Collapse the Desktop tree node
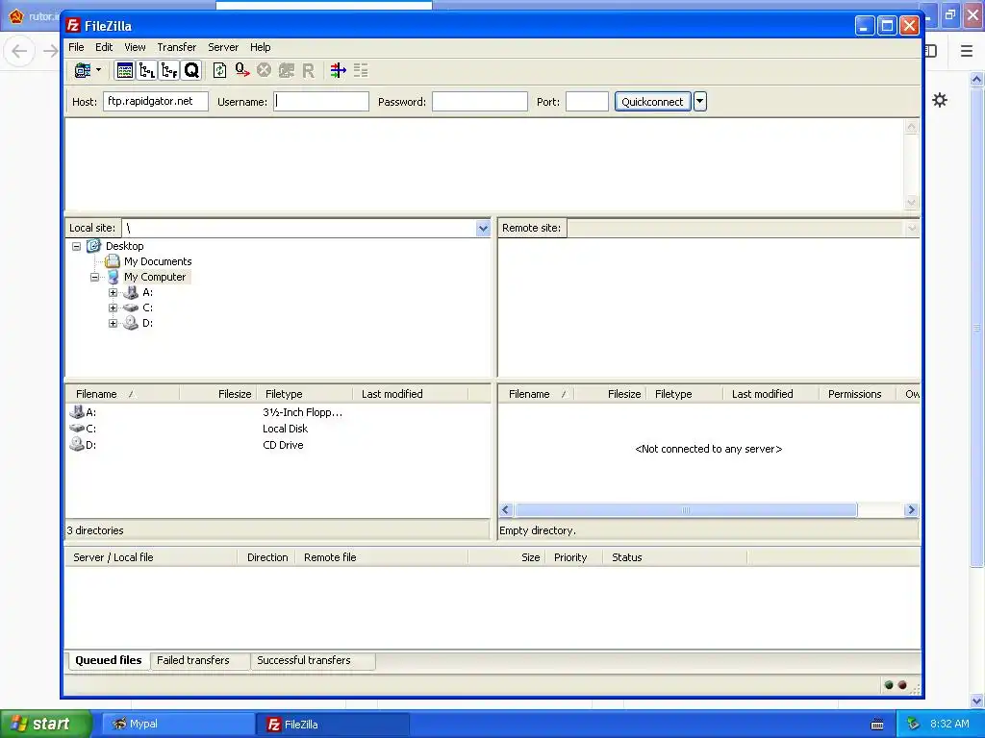The width and height of the screenshot is (985, 738). [77, 246]
